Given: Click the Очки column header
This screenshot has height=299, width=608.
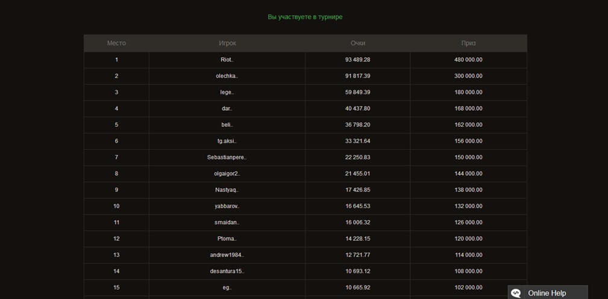Looking at the screenshot, I should 357,43.
